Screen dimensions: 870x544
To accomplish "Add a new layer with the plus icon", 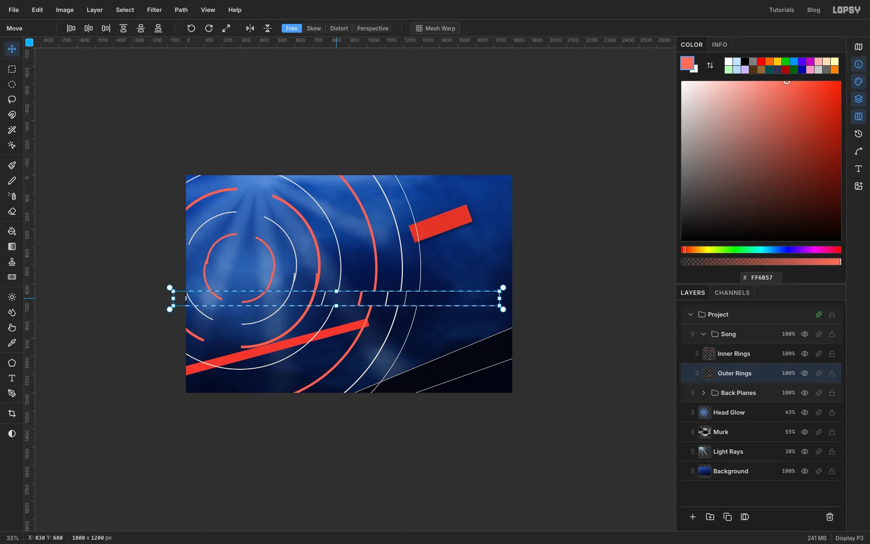I will click(693, 517).
